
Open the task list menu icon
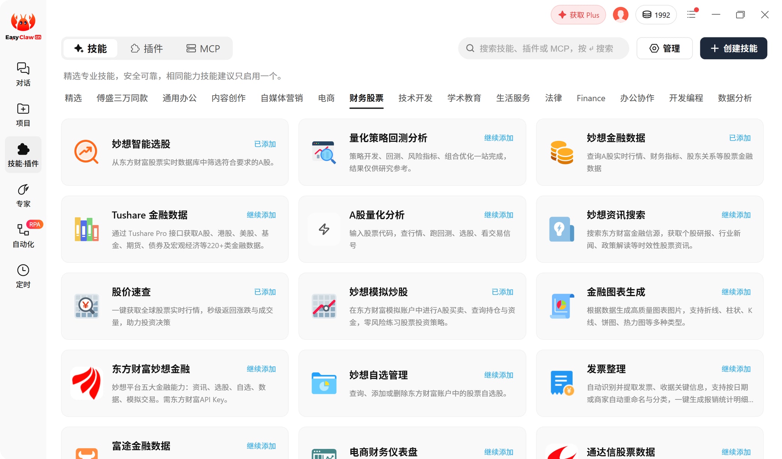click(x=692, y=15)
